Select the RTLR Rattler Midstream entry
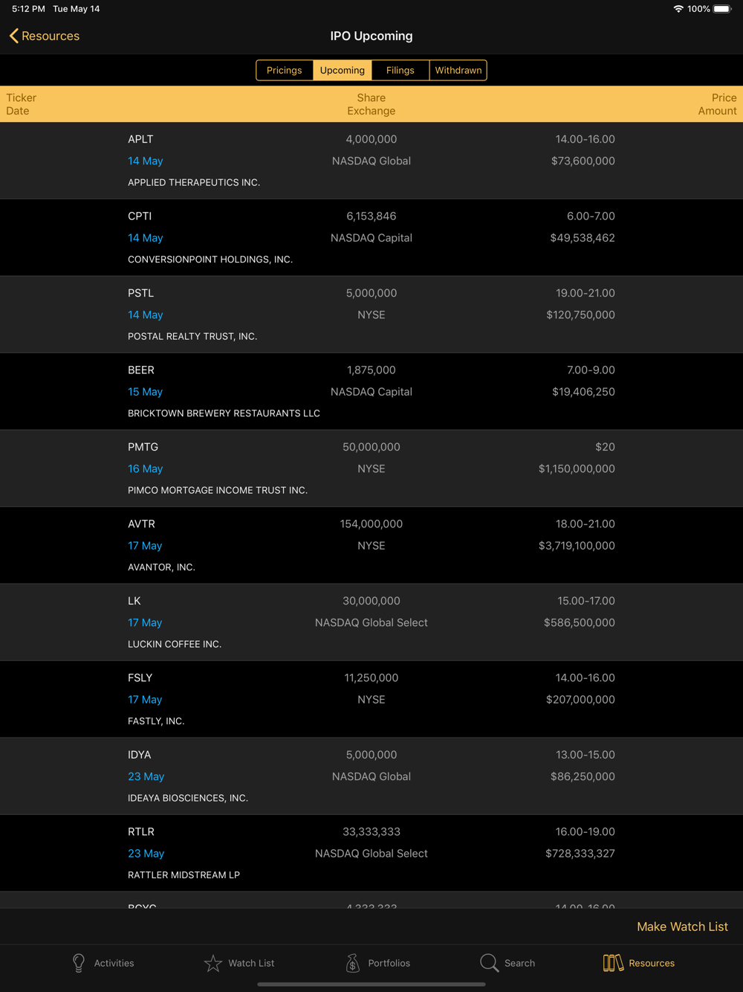Image resolution: width=743 pixels, height=992 pixels. click(x=371, y=853)
